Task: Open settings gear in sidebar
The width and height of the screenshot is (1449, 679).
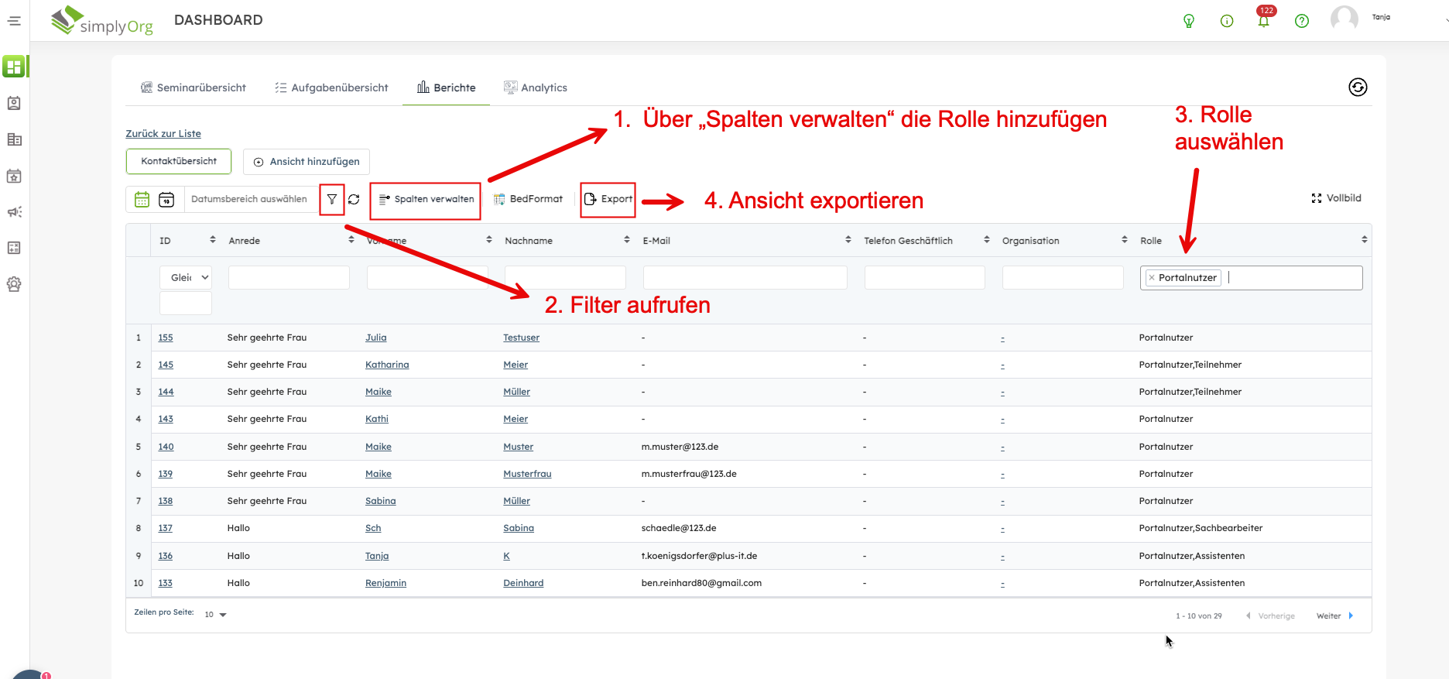Action: [x=14, y=284]
